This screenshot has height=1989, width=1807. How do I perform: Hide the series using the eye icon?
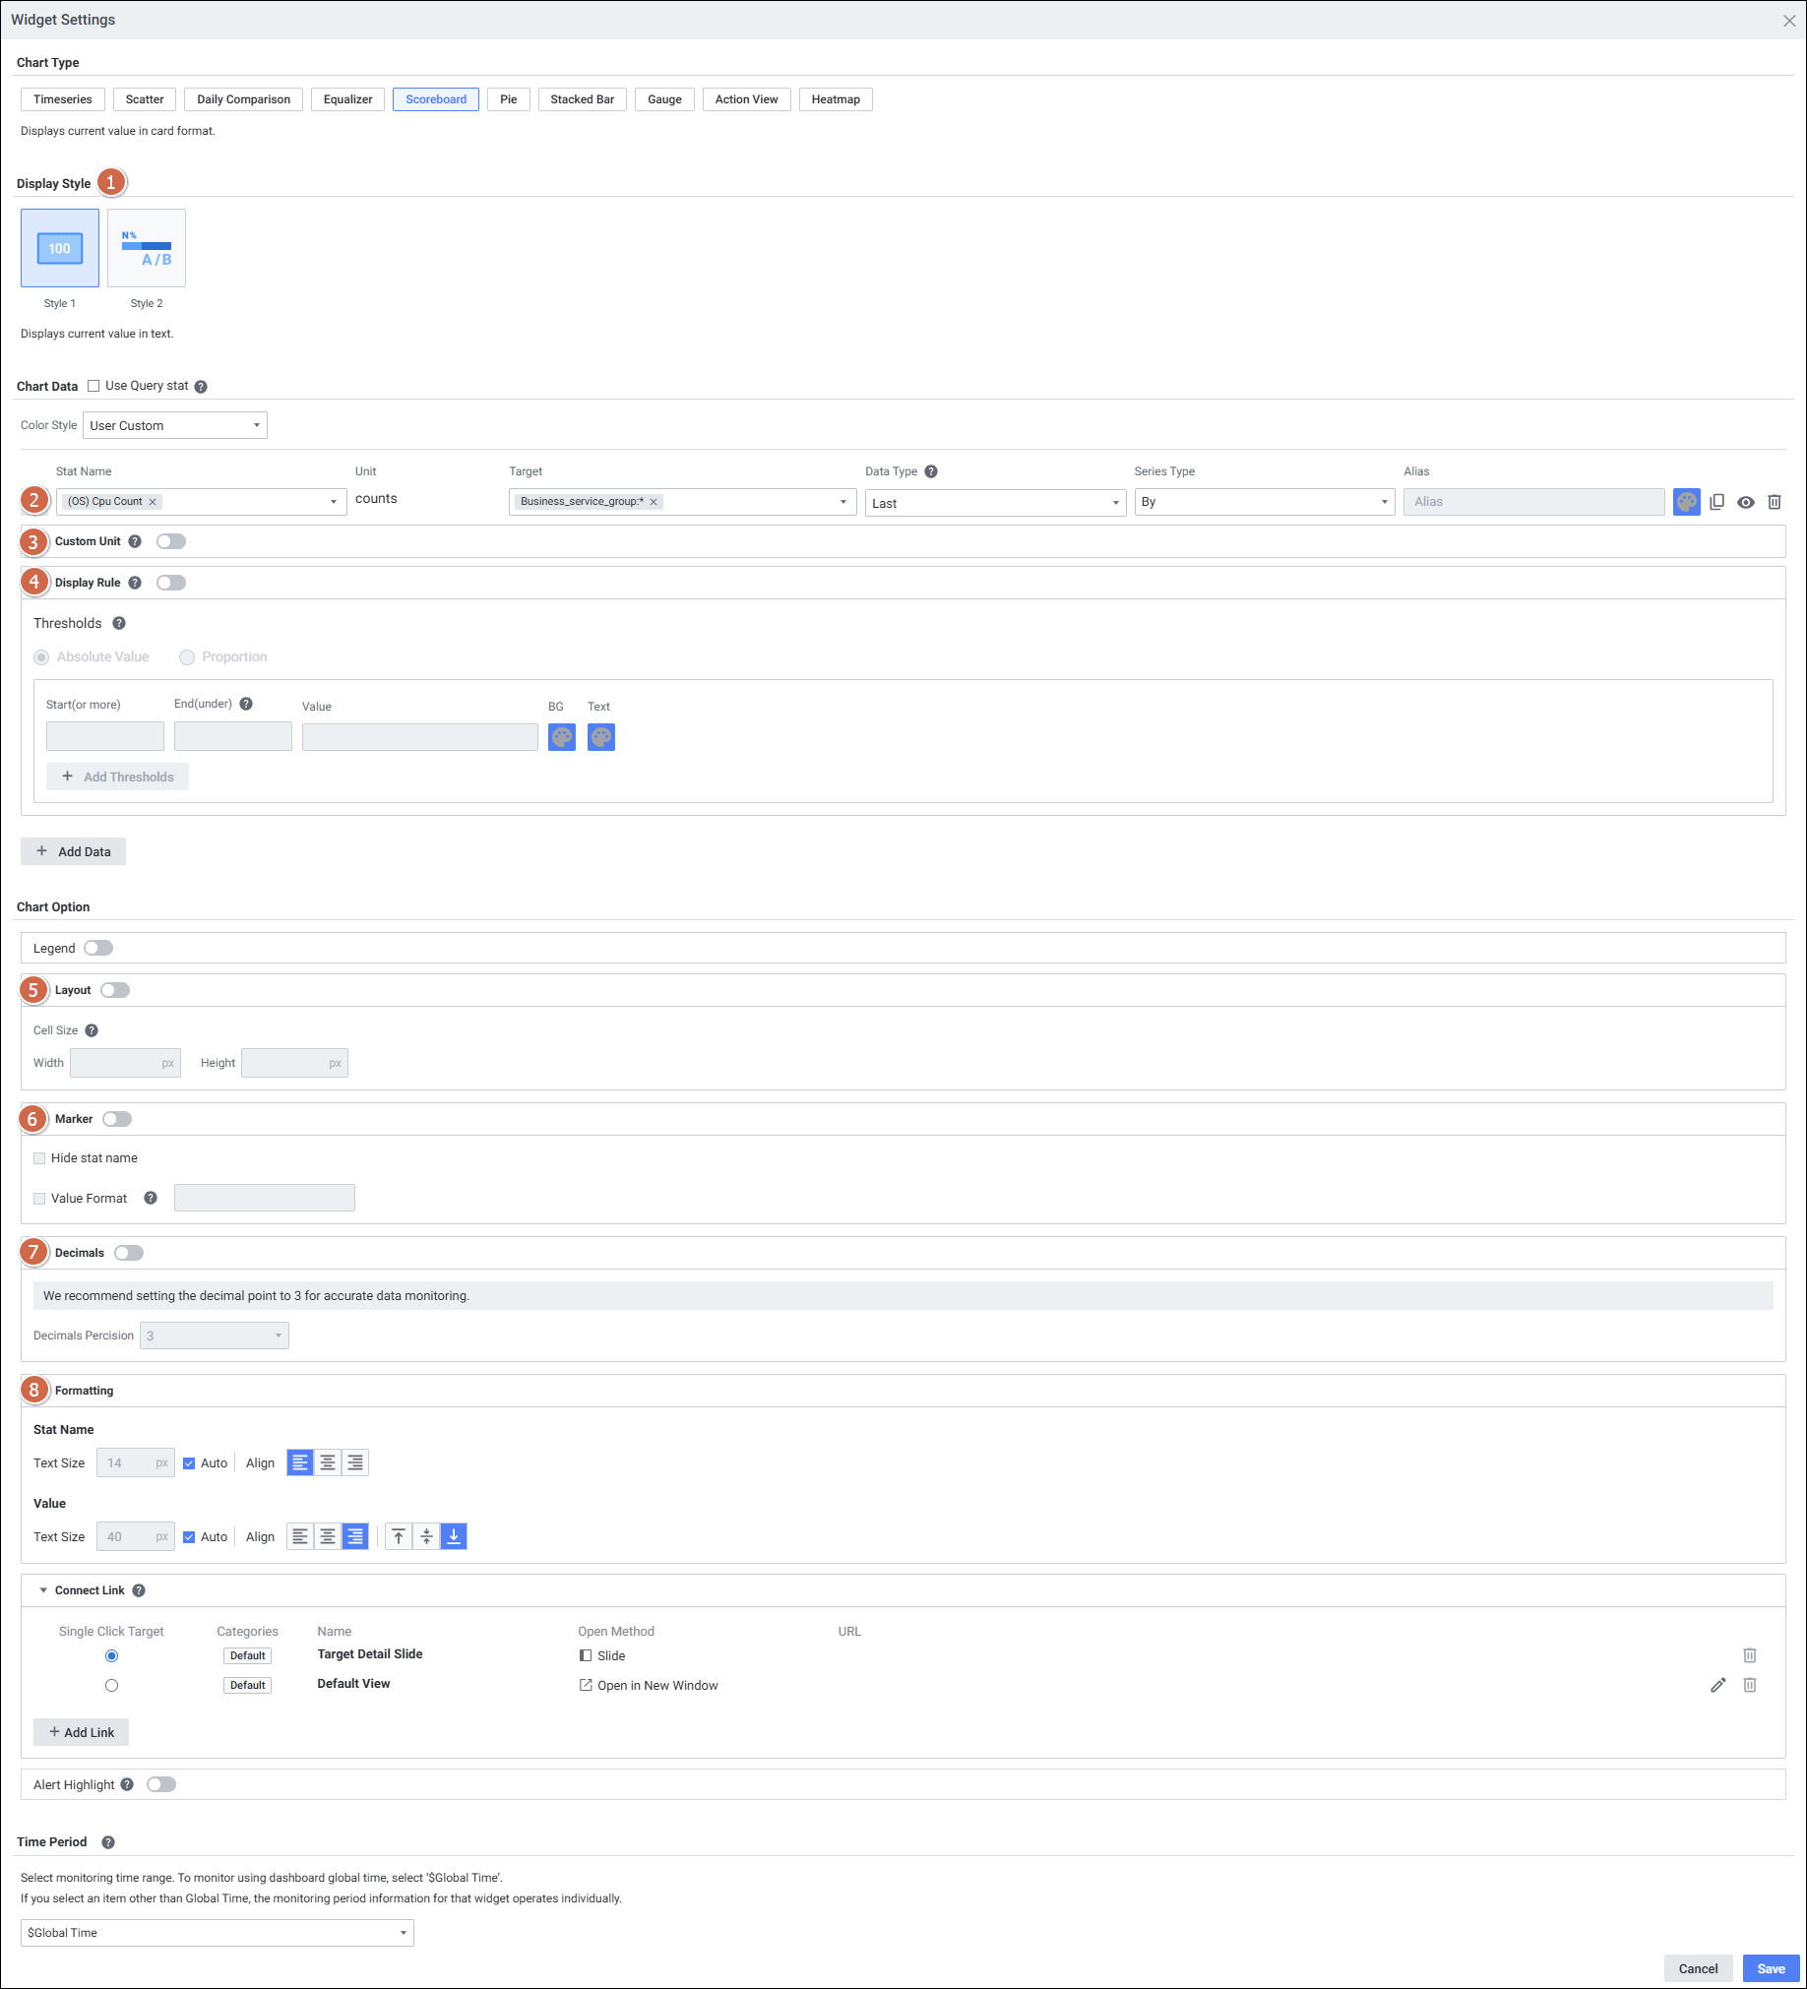pos(1745,502)
